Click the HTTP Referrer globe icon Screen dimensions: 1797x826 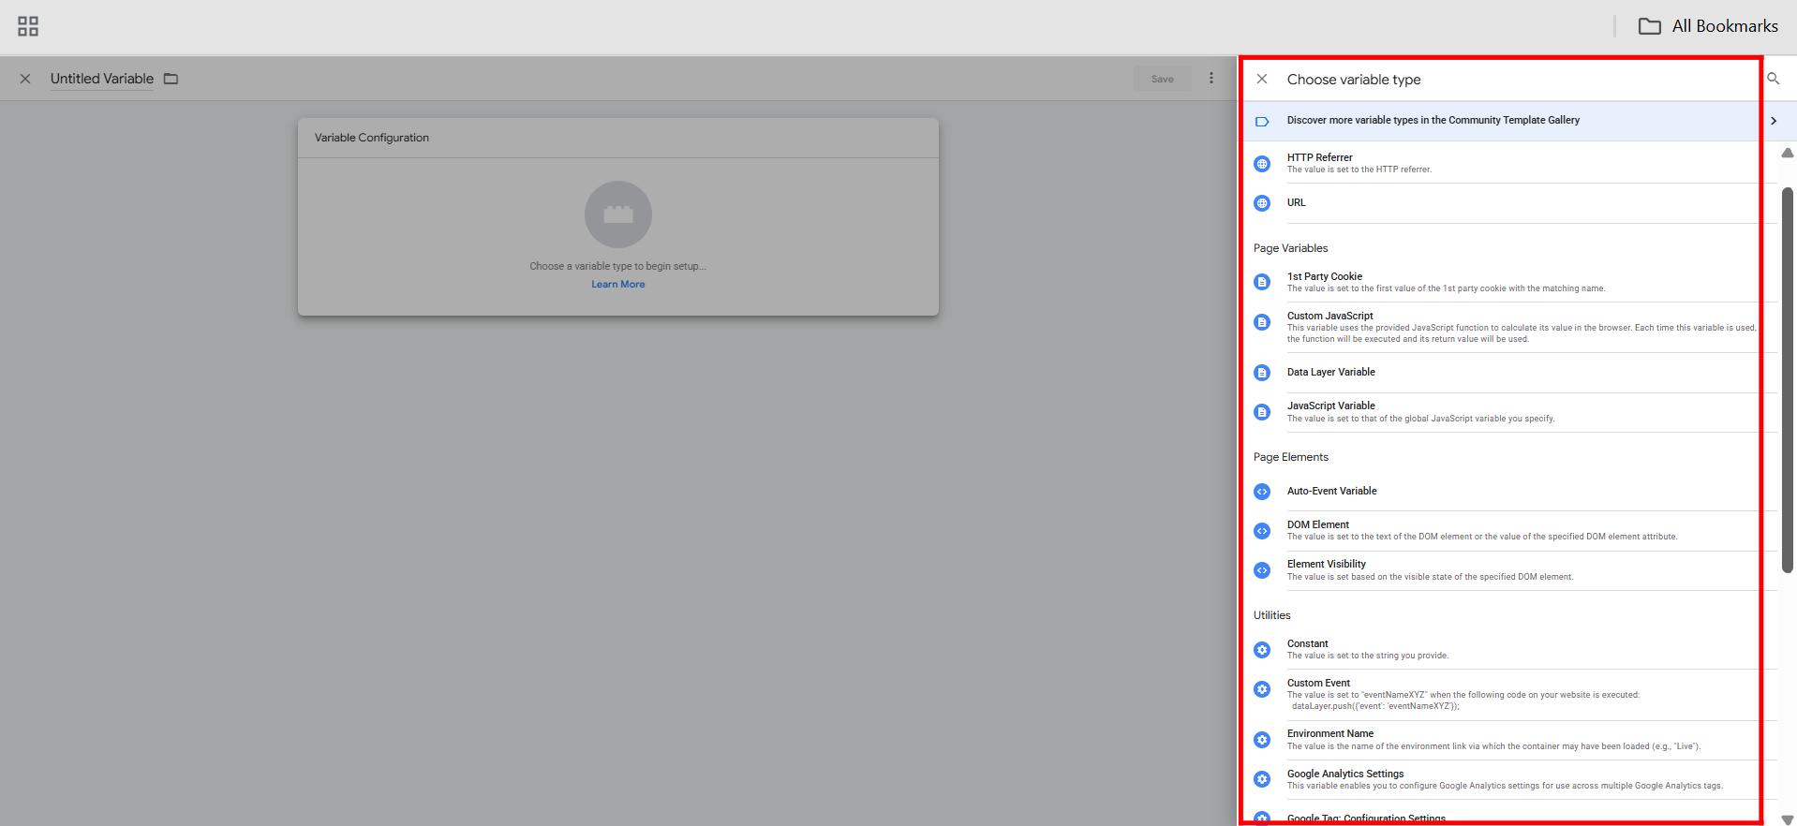[x=1262, y=164]
